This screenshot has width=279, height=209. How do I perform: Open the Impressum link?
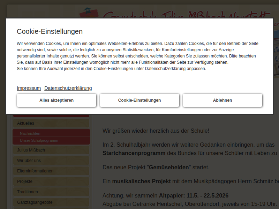[x=29, y=88]
